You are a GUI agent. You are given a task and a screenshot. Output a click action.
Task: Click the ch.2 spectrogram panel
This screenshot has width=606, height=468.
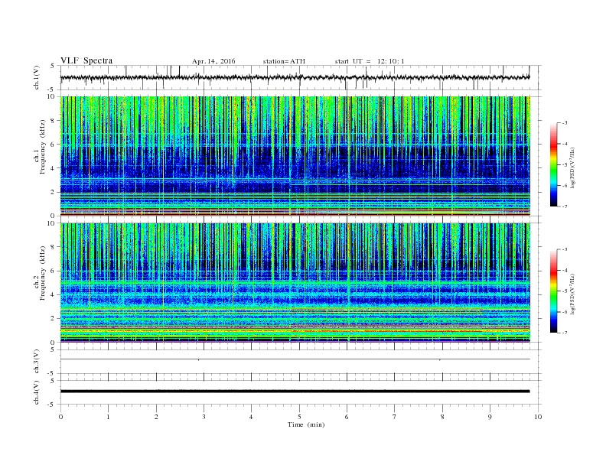coord(295,283)
